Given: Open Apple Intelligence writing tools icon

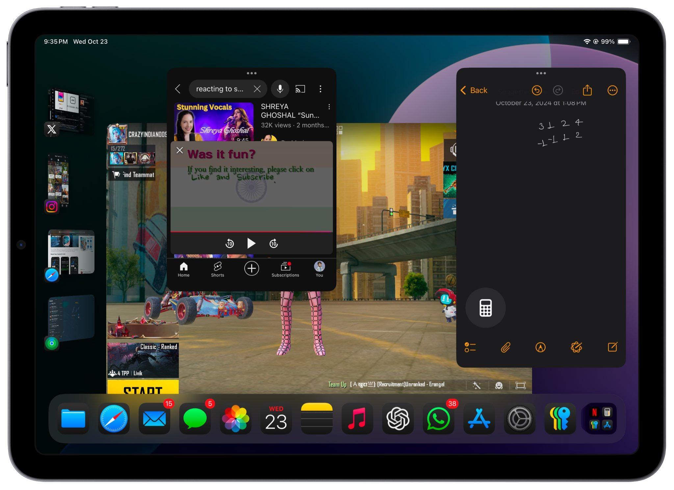Looking at the screenshot, I should click(576, 347).
